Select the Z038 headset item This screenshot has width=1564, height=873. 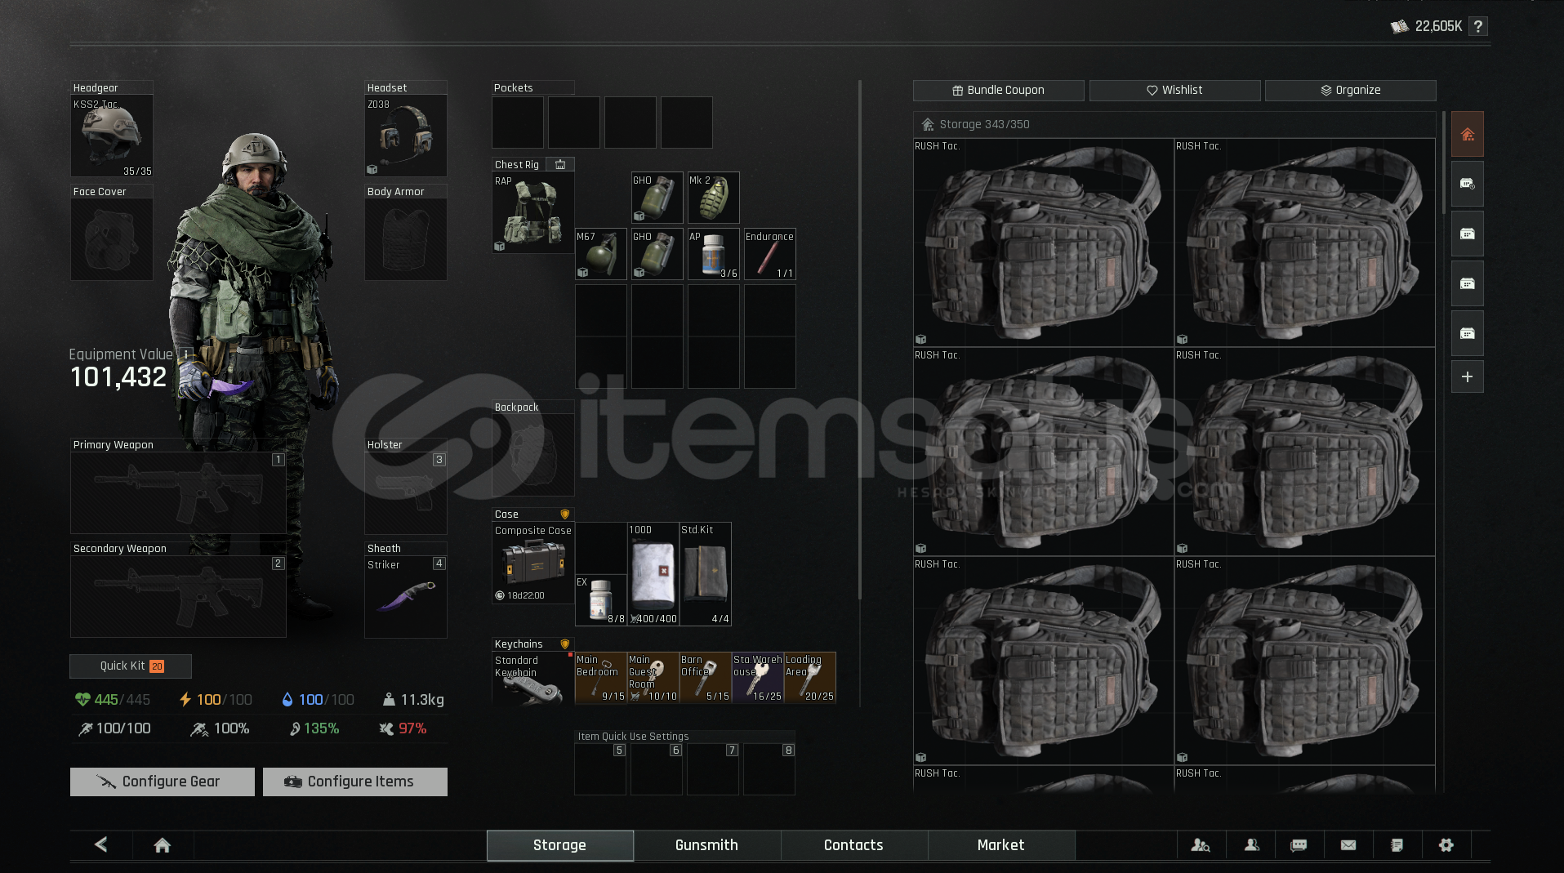pos(406,136)
